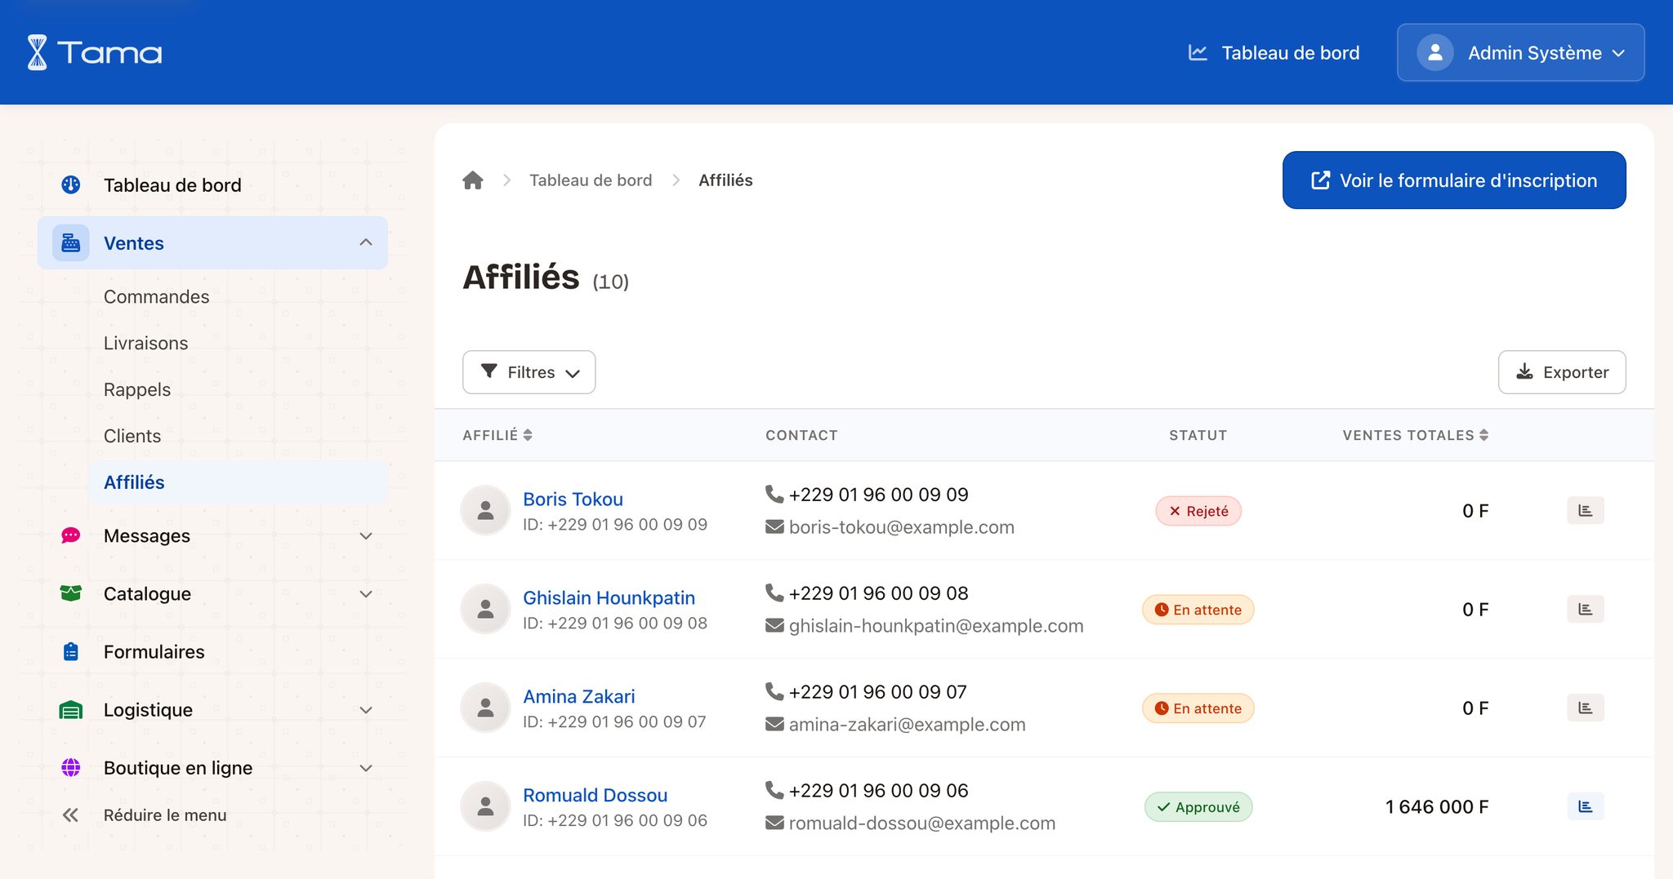Screen dimensions: 1673x879
Task: Open Commandes in the sidebar
Action: coord(156,297)
